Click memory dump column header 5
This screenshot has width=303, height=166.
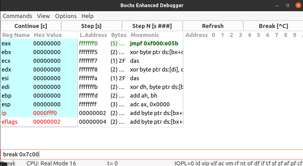(259, 35)
